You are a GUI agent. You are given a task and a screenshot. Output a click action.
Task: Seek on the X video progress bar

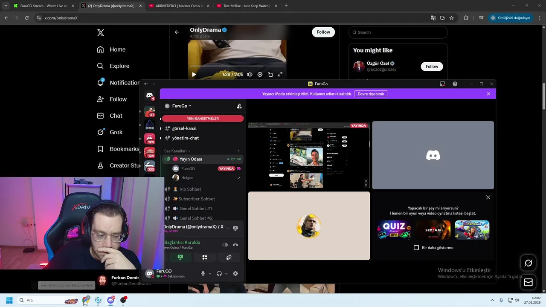(x=237, y=66)
